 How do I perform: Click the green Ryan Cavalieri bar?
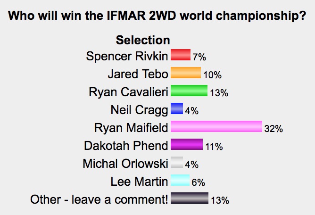(x=189, y=91)
